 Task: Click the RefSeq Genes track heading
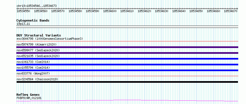coord(28,95)
